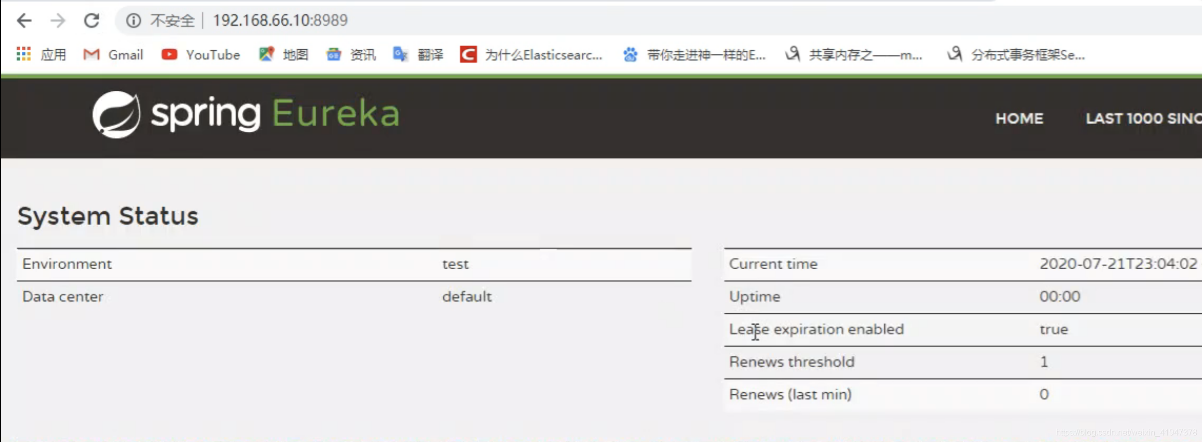The height and width of the screenshot is (442, 1202).
Task: Click the icon beside 分布式事务框架 bookmark
Action: tap(954, 54)
